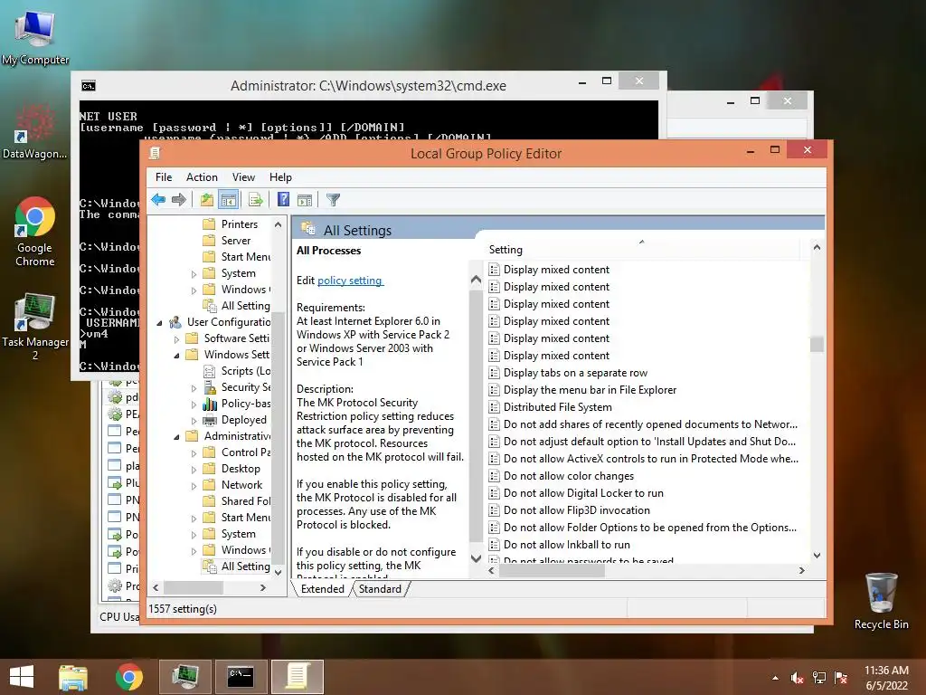The height and width of the screenshot is (695, 926).
Task: Open the My Computer desktop icon
Action: (x=35, y=36)
